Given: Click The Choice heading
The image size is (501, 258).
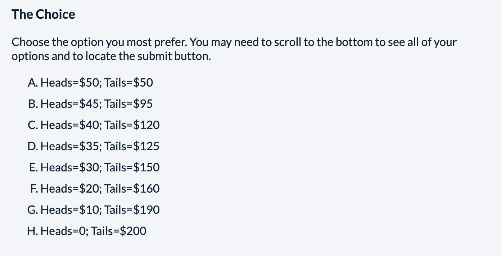Looking at the screenshot, I should click(44, 15).
